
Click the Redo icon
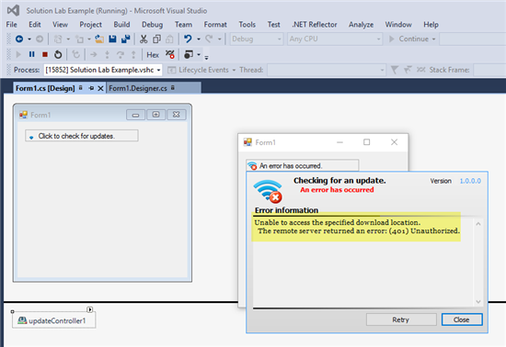209,39
